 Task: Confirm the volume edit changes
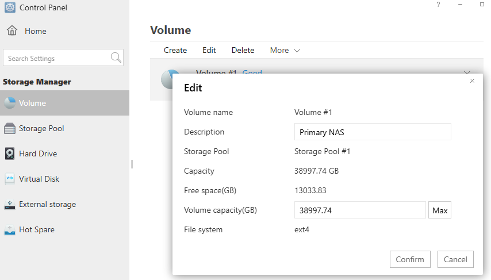(410, 259)
